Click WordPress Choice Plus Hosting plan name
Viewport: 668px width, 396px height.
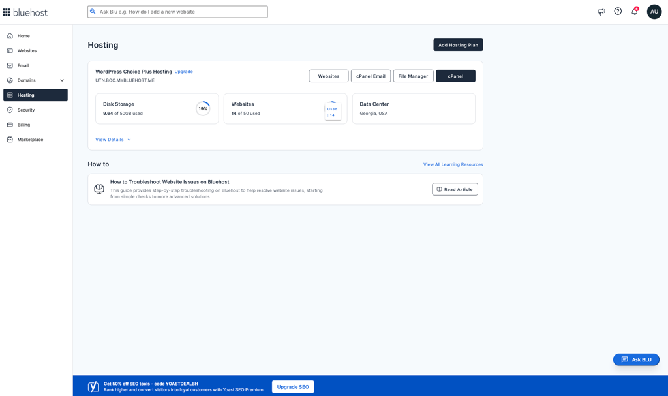tap(134, 72)
